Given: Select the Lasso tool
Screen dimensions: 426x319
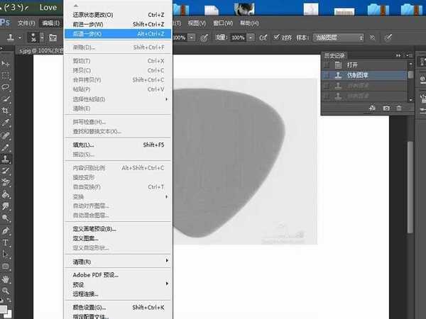Looking at the screenshot, I should tap(5, 87).
